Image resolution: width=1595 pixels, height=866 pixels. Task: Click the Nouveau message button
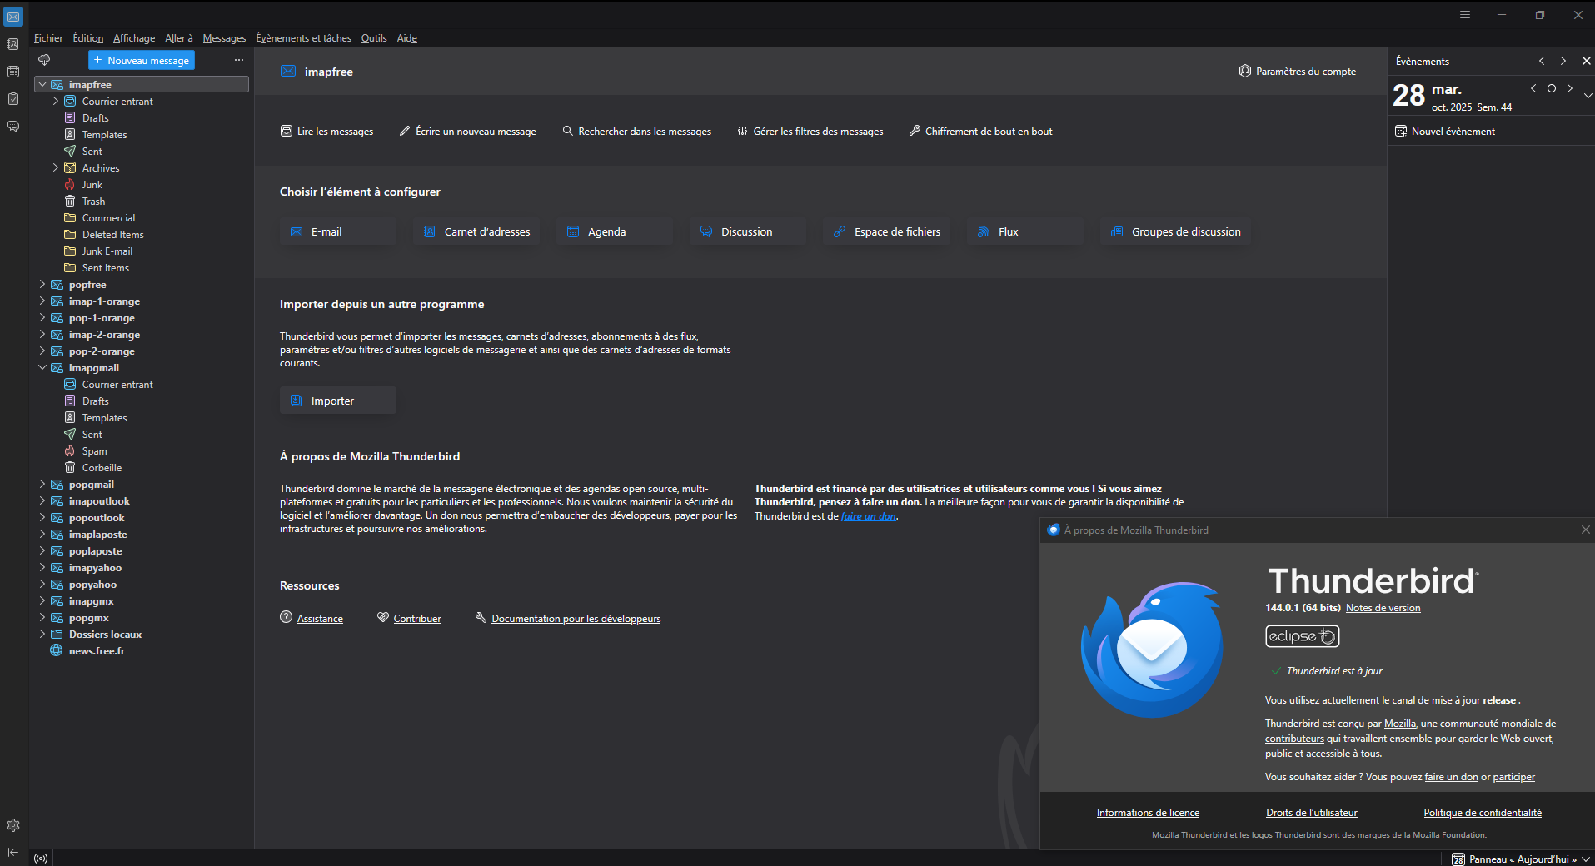(142, 61)
